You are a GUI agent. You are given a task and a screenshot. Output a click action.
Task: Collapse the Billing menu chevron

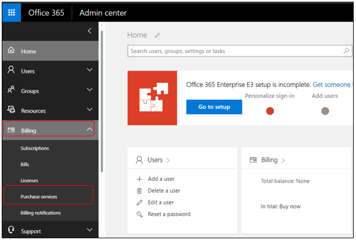coord(90,129)
